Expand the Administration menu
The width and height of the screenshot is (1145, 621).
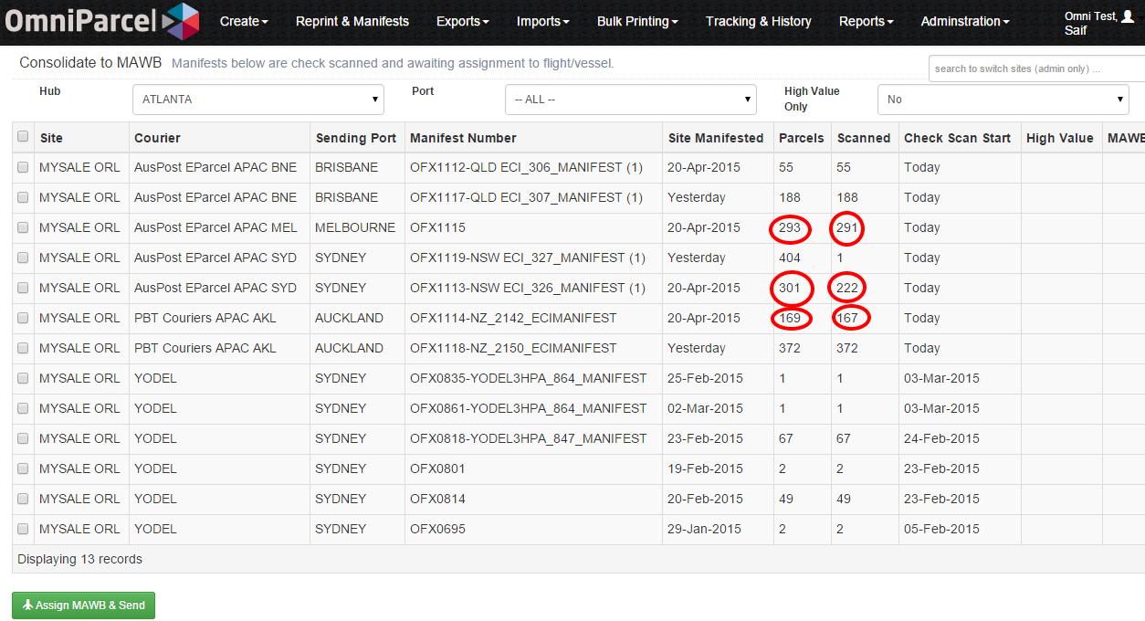coord(964,21)
